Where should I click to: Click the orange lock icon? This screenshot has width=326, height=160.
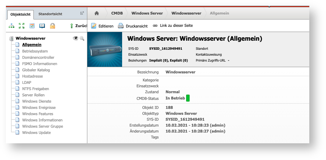click(53, 26)
